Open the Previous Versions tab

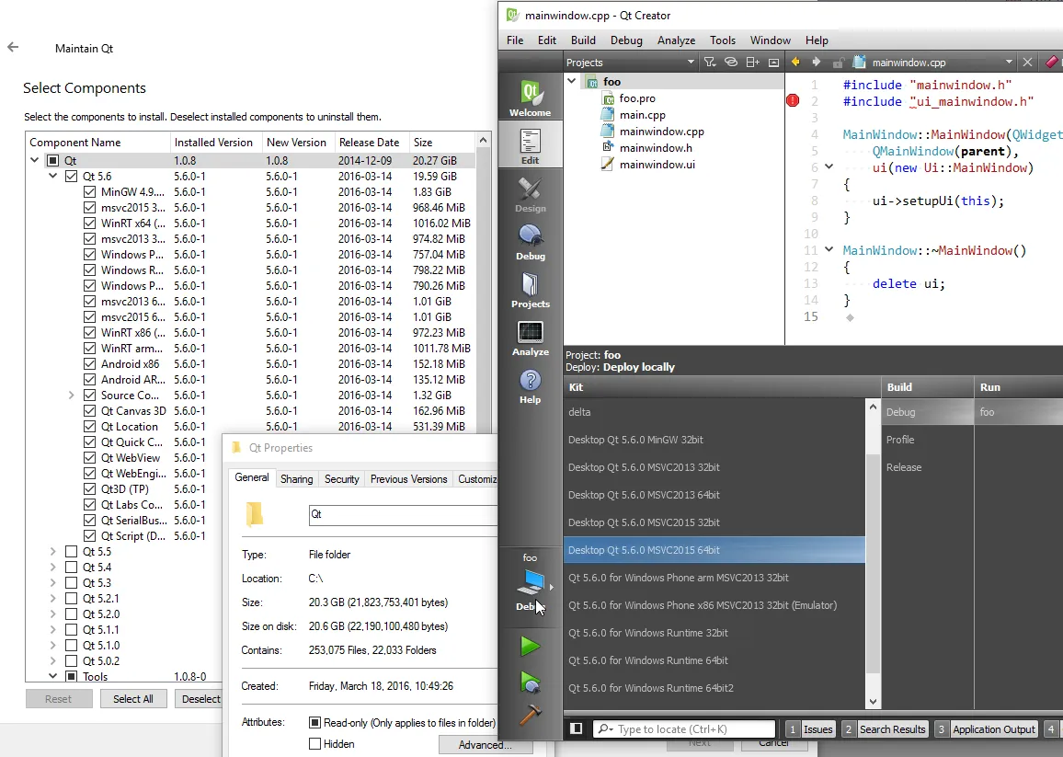[409, 479]
